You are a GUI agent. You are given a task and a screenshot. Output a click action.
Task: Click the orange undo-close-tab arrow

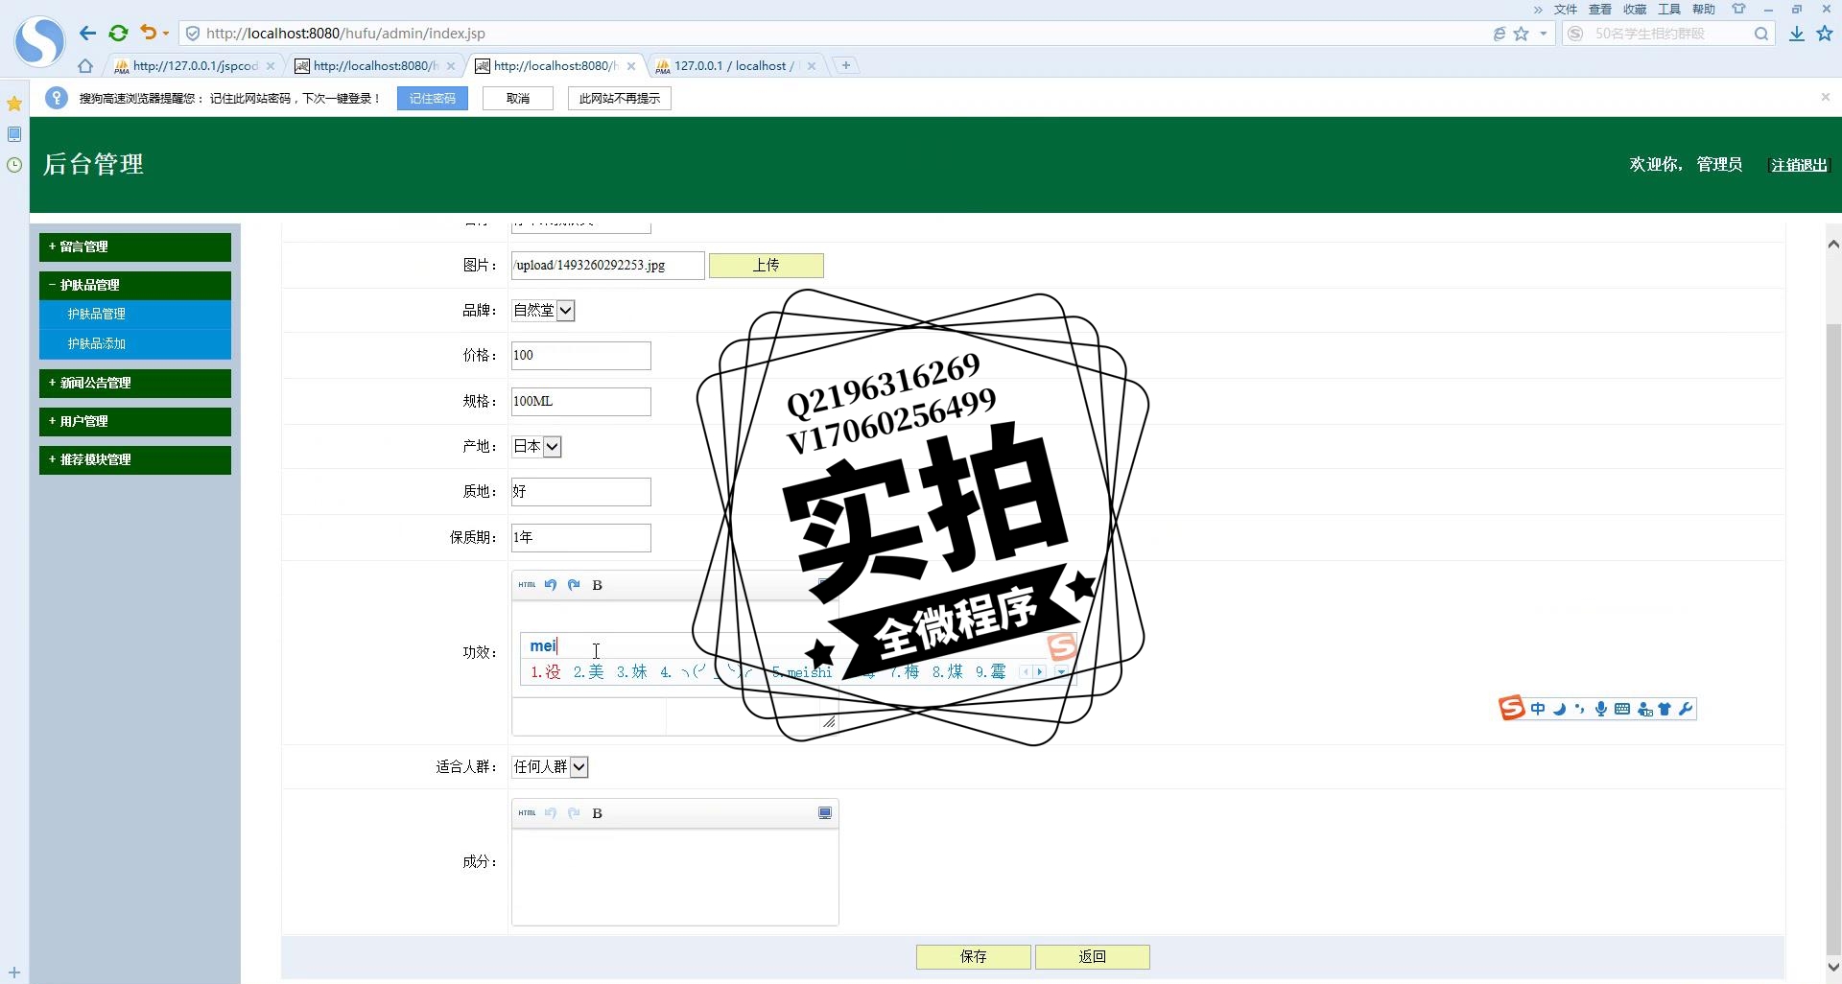[x=148, y=33]
